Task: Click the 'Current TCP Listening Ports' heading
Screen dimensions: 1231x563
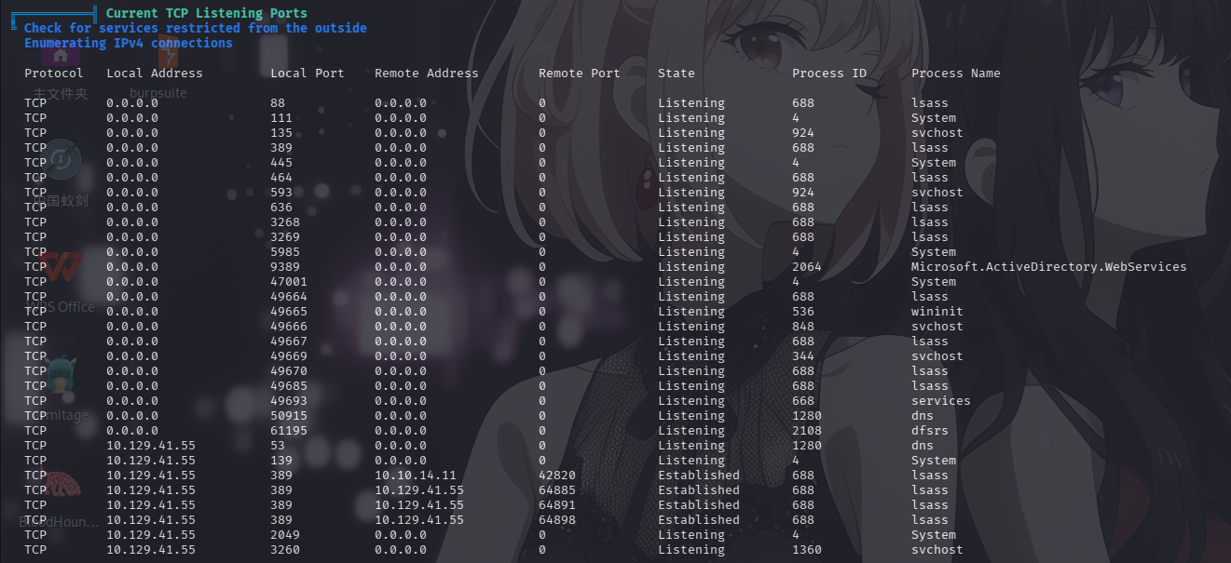Action: 206,14
